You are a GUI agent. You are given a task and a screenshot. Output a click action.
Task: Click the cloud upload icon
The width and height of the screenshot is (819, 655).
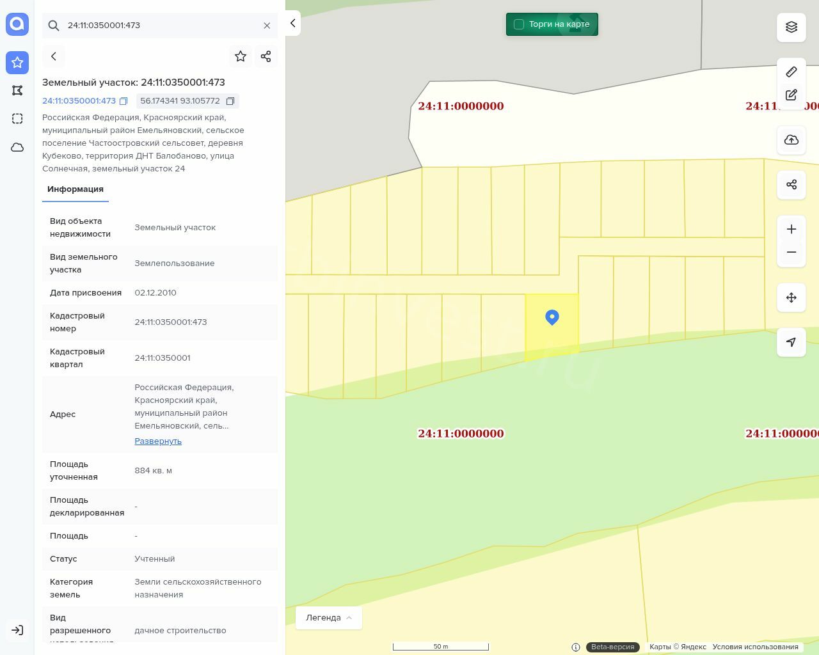pyautogui.click(x=791, y=140)
